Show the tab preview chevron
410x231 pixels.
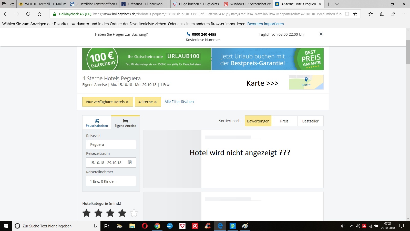[337, 4]
